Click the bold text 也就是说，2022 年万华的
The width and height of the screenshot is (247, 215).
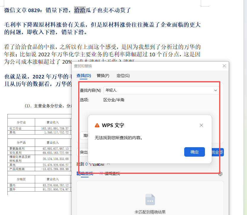[38, 76]
